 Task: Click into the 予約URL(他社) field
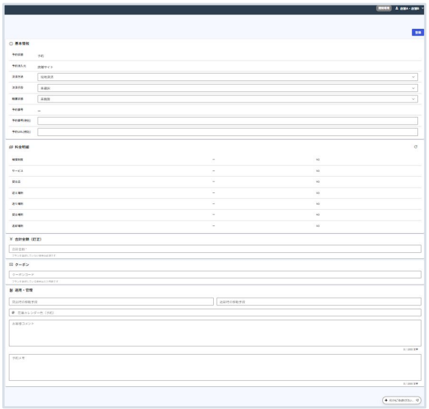tap(227, 131)
